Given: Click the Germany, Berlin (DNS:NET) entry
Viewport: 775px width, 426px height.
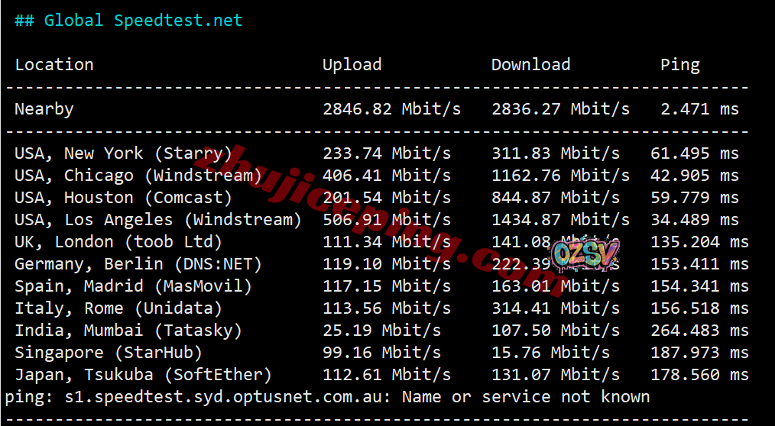Looking at the screenshot, I should [138, 264].
